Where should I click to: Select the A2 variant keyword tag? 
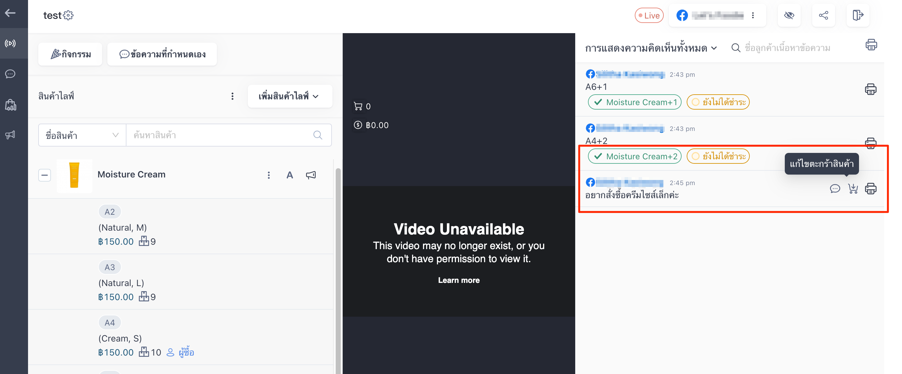pos(110,212)
